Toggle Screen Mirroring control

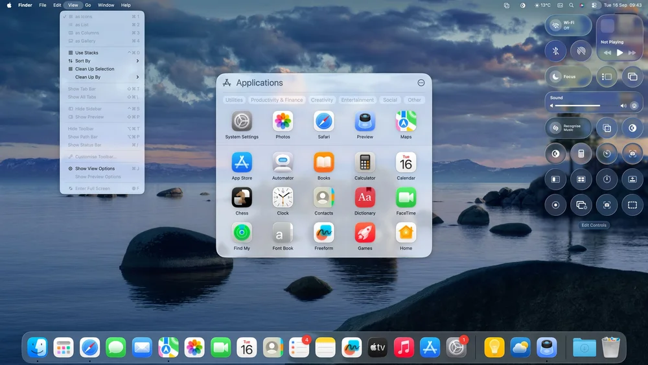pyautogui.click(x=632, y=77)
